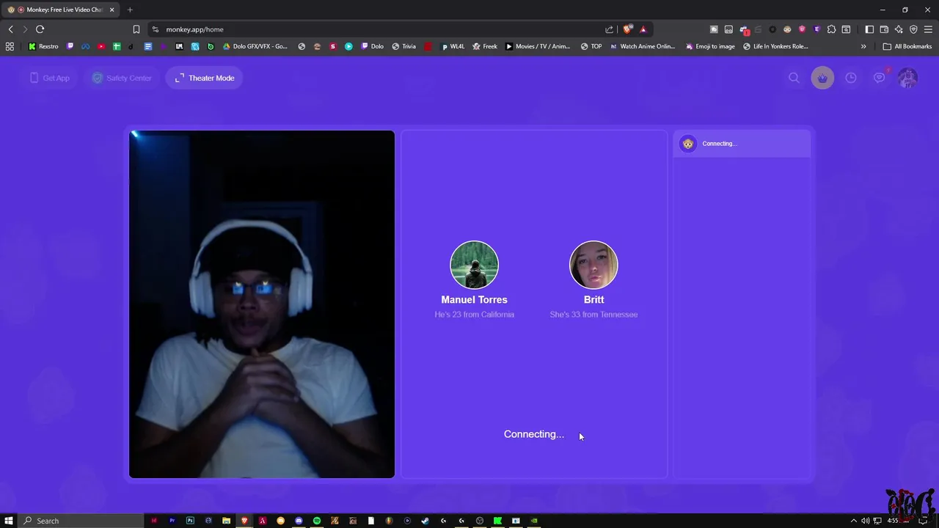Click Manuel Torres profile picture
Viewport: 939px width, 528px height.
pos(474,265)
